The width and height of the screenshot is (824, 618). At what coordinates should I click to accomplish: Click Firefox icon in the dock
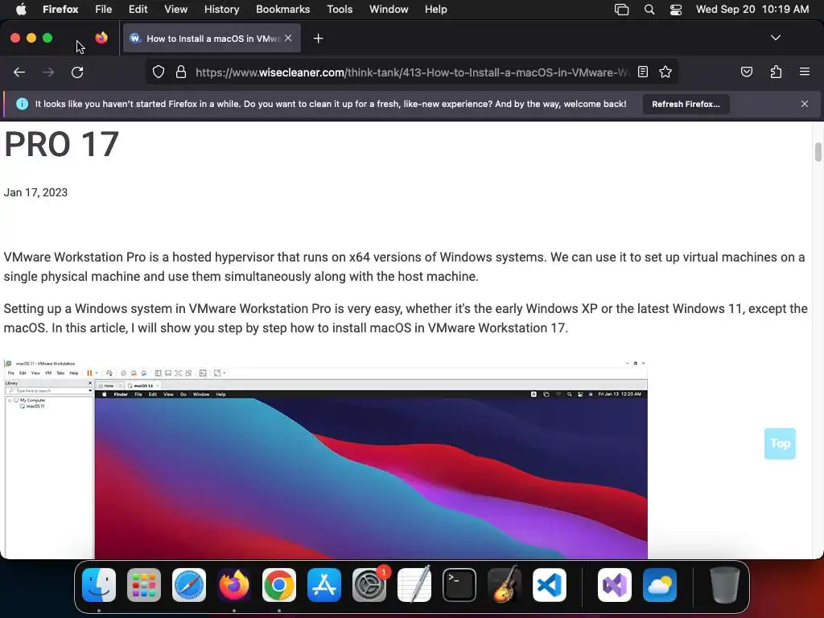[x=234, y=585]
